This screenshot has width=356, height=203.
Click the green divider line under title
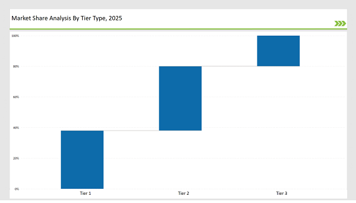[x=178, y=29]
